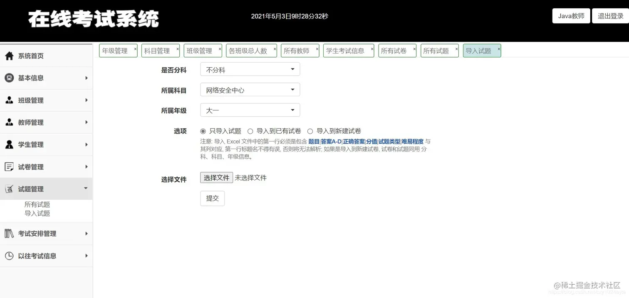The width and height of the screenshot is (629, 298).
Task: Open 导入试题 in the sidebar submenu
Action: click(37, 213)
